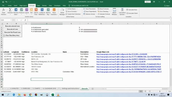172x97 pixels.
Task: Click Clear Data Entry Area button
Action: 12,35
